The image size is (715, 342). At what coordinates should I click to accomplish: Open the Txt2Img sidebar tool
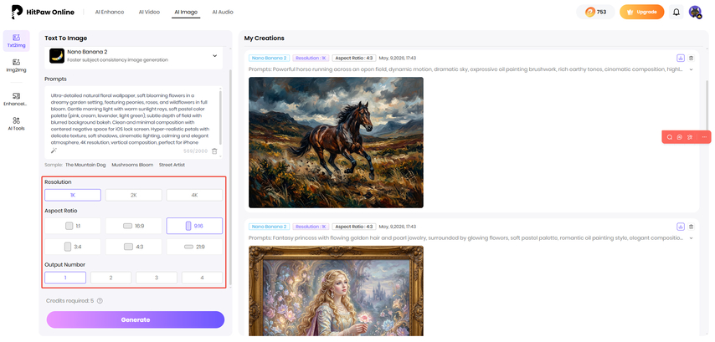[x=17, y=41]
